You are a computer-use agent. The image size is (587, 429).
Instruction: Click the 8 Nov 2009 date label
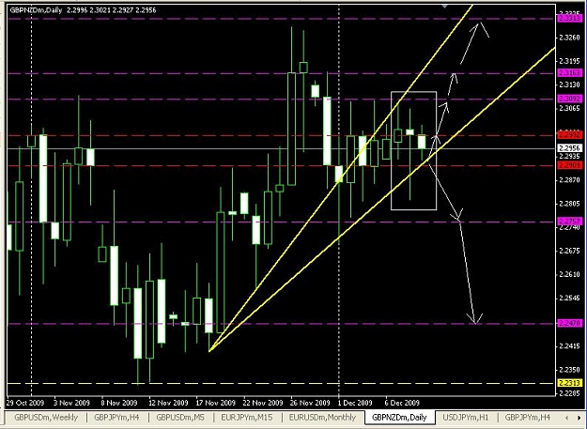click(x=119, y=403)
